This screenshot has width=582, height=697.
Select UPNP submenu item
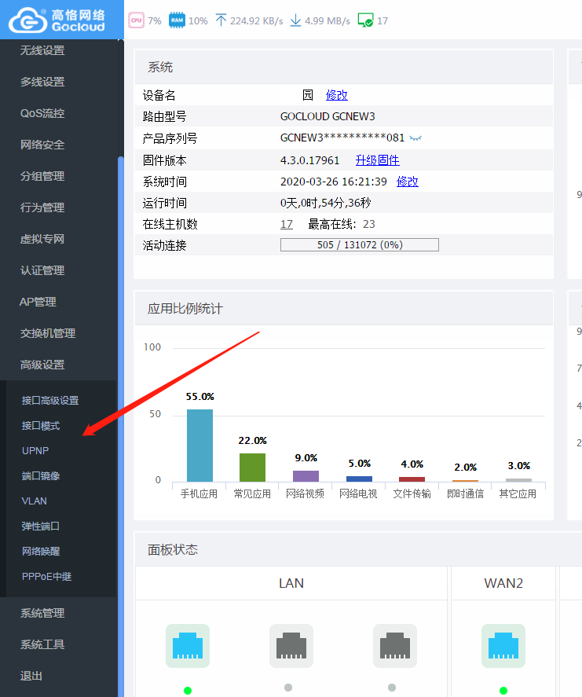pyautogui.click(x=35, y=451)
